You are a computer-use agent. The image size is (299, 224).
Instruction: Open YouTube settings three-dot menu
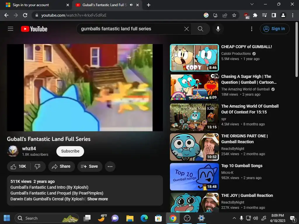pos(252,29)
